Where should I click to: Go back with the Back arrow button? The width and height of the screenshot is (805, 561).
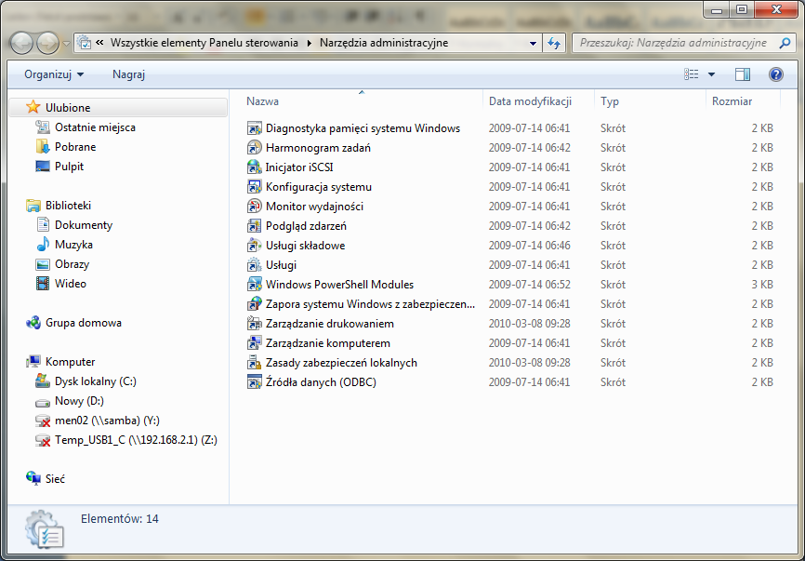21,43
